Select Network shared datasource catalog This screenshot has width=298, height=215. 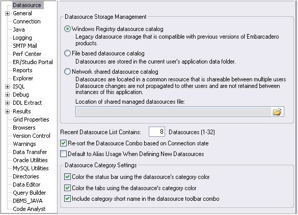[x=67, y=72]
